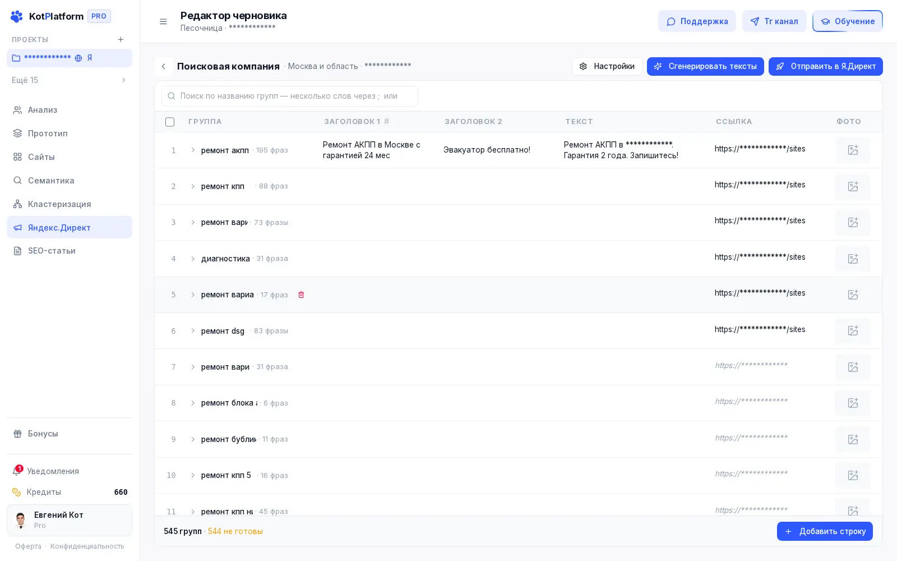Click the Поддержка button
The height and width of the screenshot is (561, 897).
click(697, 21)
